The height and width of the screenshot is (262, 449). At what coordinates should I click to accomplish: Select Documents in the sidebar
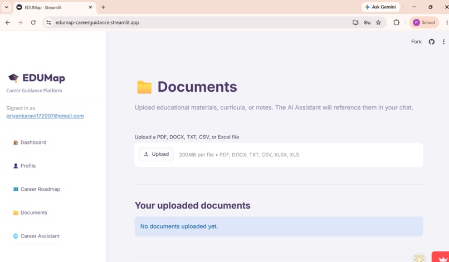pyautogui.click(x=30, y=212)
